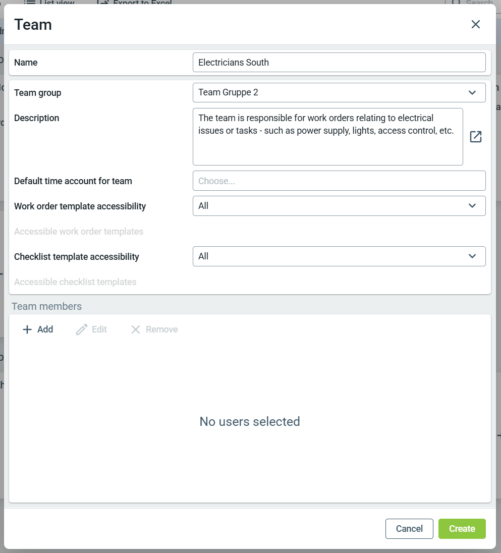The width and height of the screenshot is (501, 553).
Task: Click chevron on Work order accessibility field
Action: click(x=472, y=206)
